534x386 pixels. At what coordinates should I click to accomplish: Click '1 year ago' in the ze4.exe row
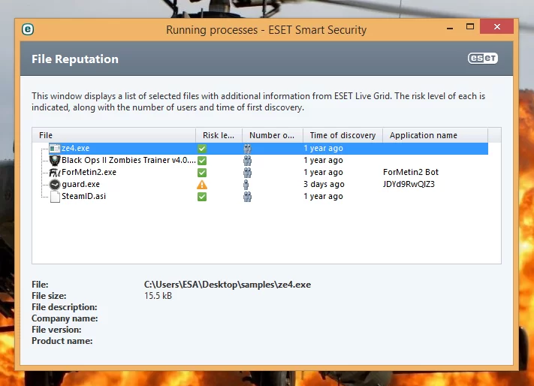pos(323,148)
